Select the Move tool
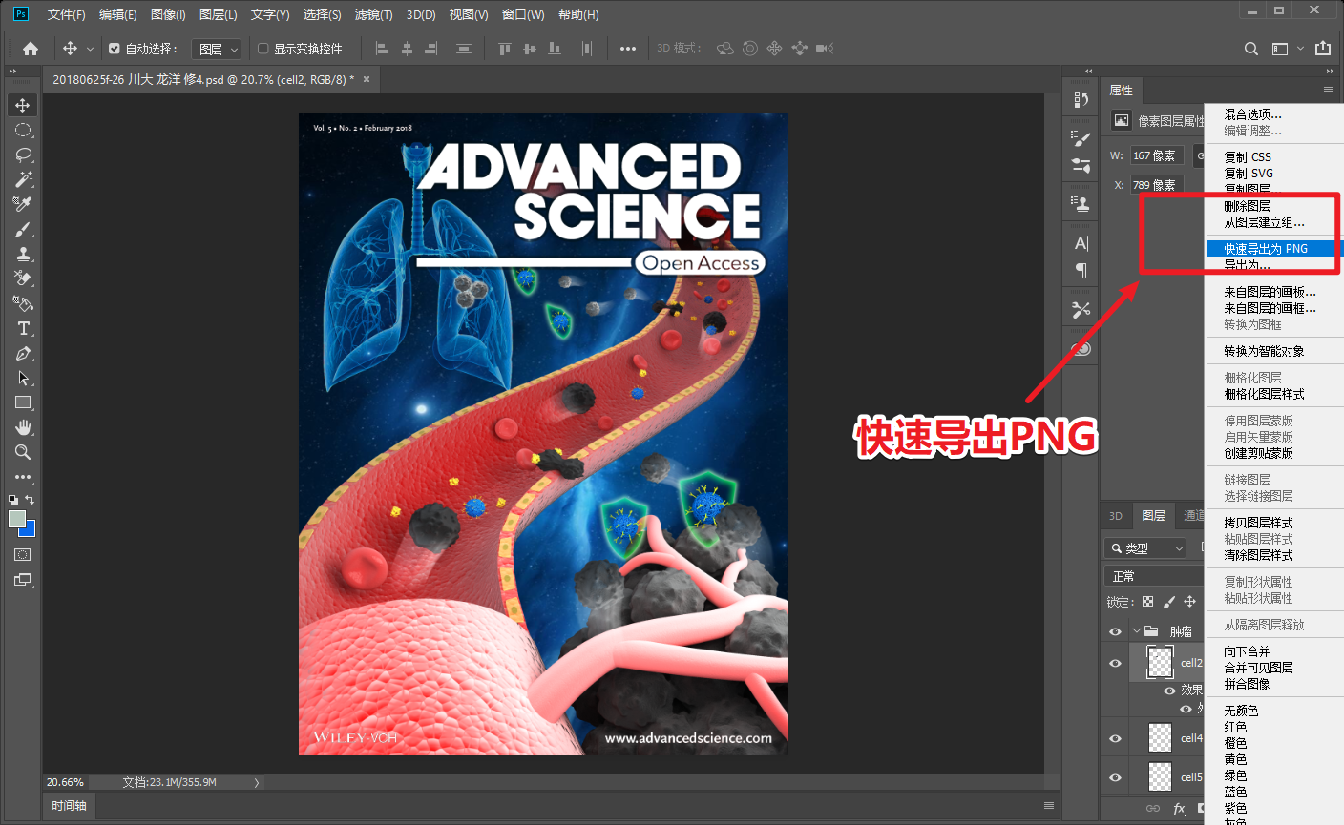The height and width of the screenshot is (825, 1344). click(23, 105)
